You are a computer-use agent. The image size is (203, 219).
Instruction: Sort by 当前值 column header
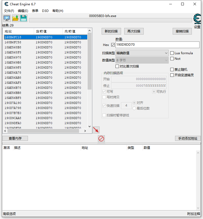(48, 31)
